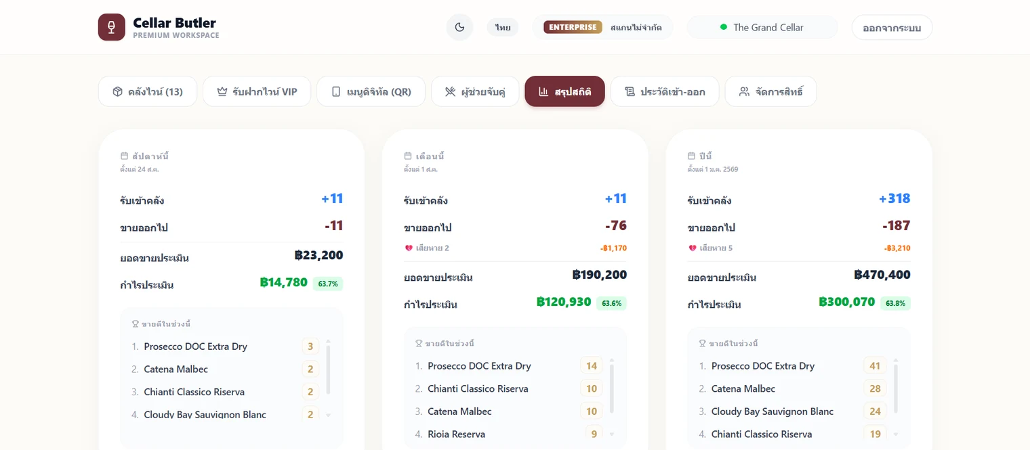Select the สรุปสถิติ statistics tab
1030x450 pixels.
point(564,91)
